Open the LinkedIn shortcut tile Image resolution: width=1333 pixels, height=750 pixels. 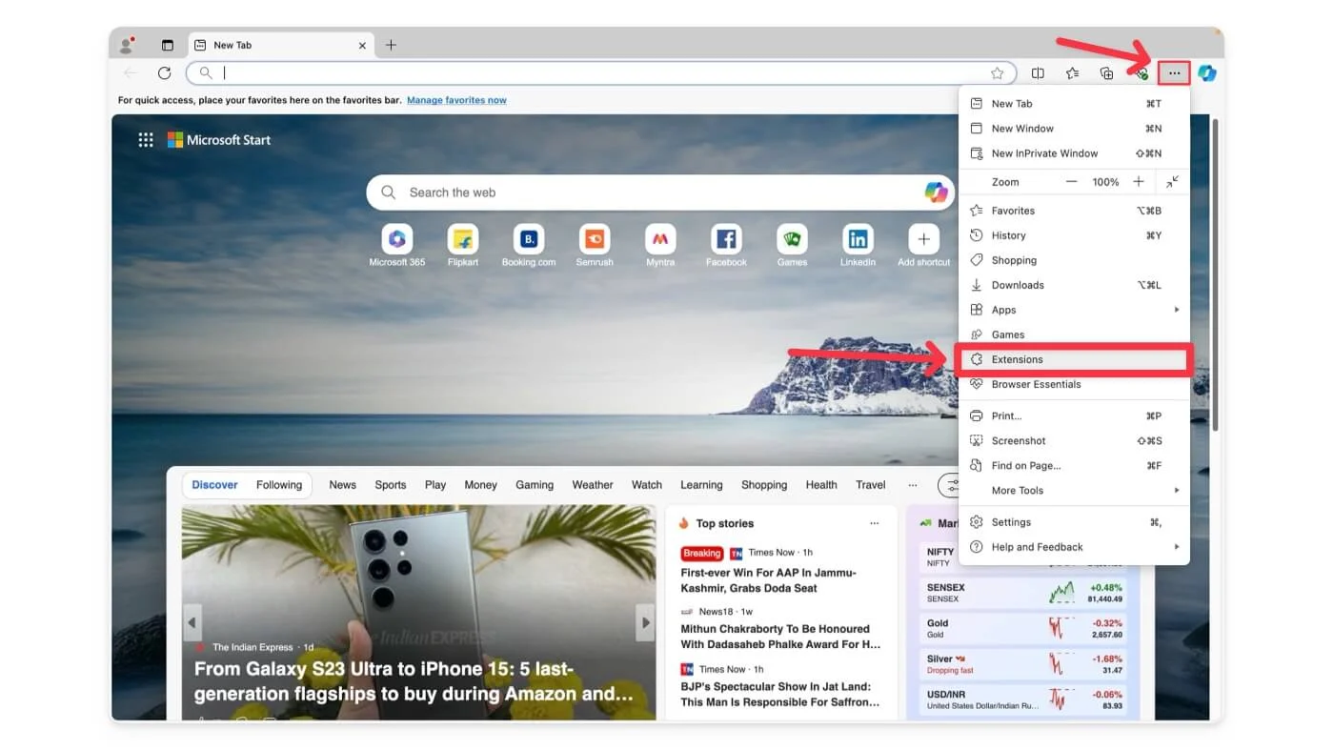pyautogui.click(x=858, y=239)
